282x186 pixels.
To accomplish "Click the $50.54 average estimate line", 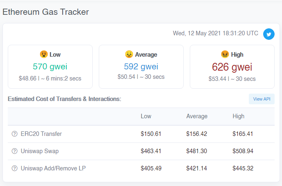I will click(141, 77).
